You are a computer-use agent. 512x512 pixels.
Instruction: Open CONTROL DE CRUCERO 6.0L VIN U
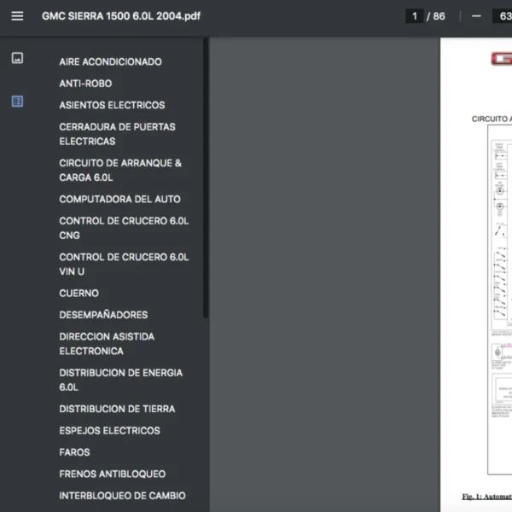point(124,265)
